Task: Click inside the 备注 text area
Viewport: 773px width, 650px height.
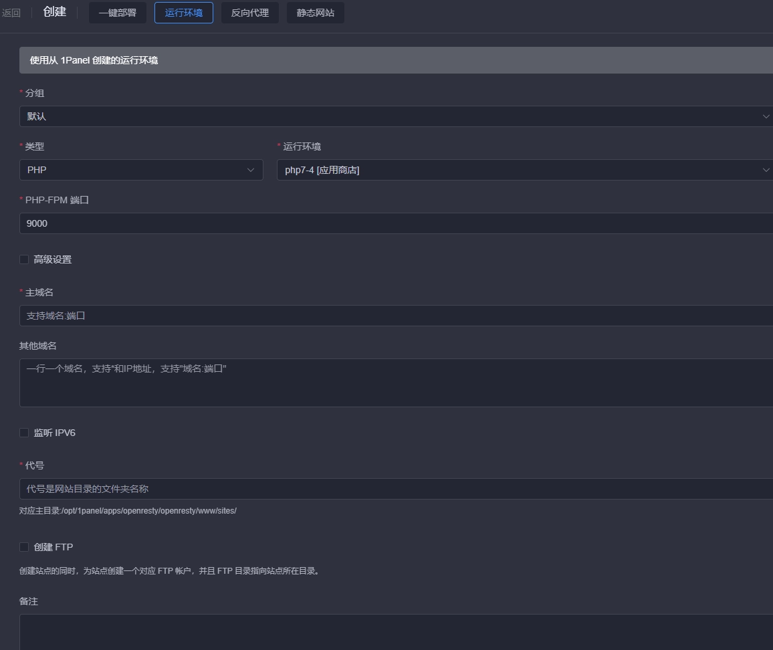Action: (395, 631)
